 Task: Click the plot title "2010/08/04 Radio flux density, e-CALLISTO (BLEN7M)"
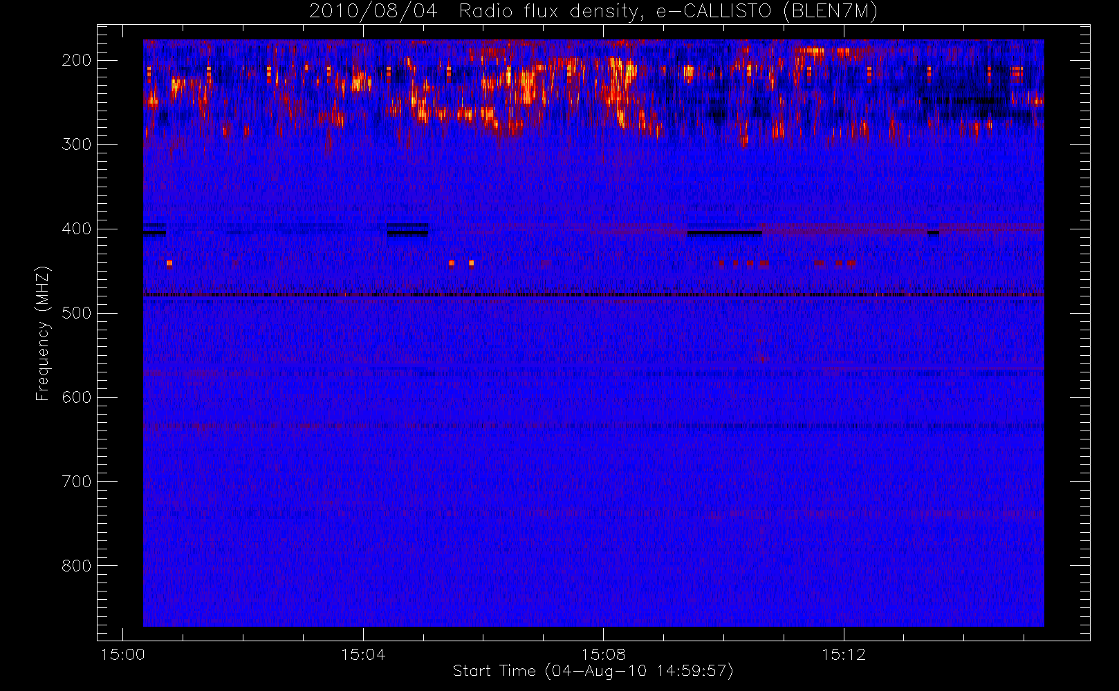[593, 12]
